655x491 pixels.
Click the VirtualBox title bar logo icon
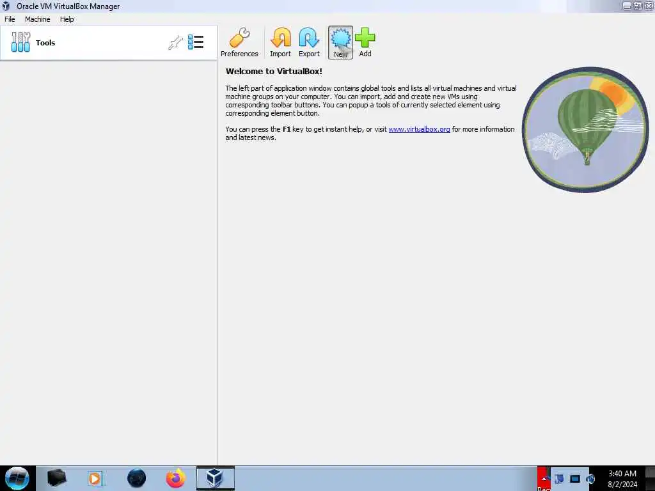tap(6, 6)
